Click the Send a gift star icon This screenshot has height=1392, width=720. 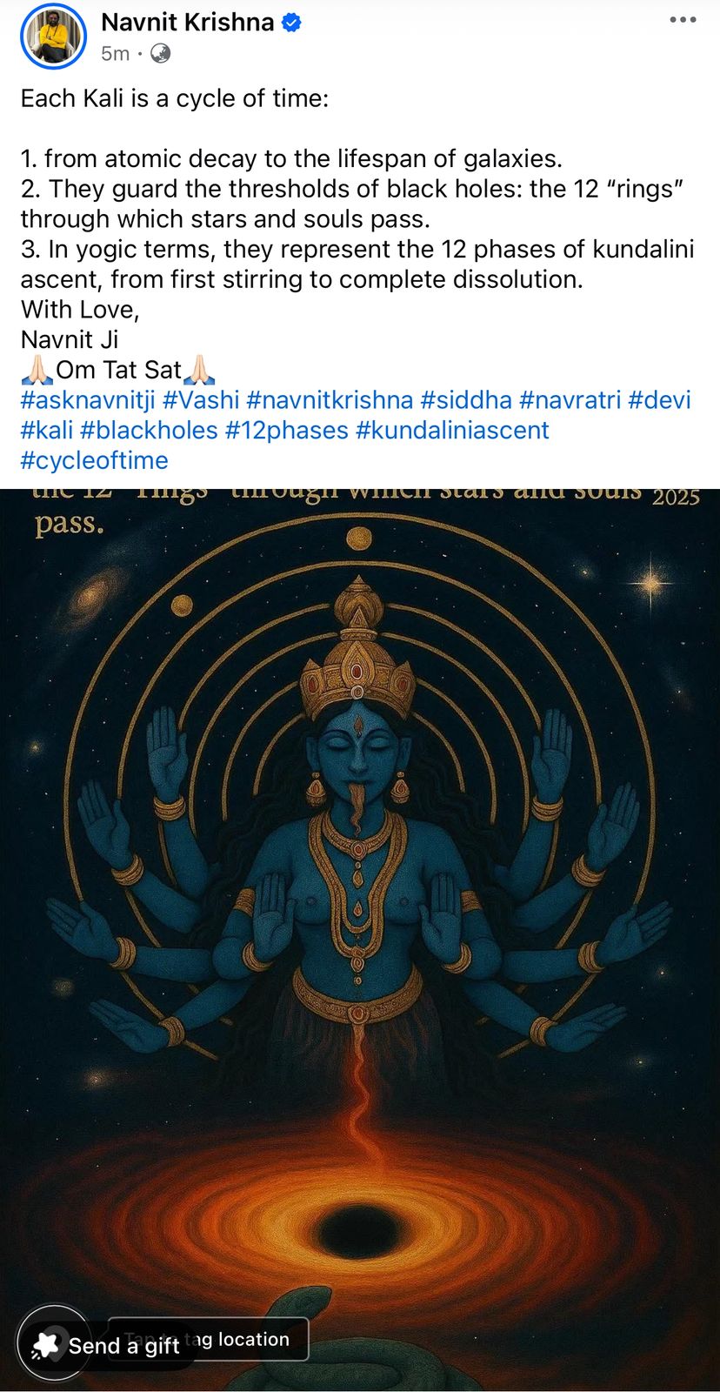45,1346
